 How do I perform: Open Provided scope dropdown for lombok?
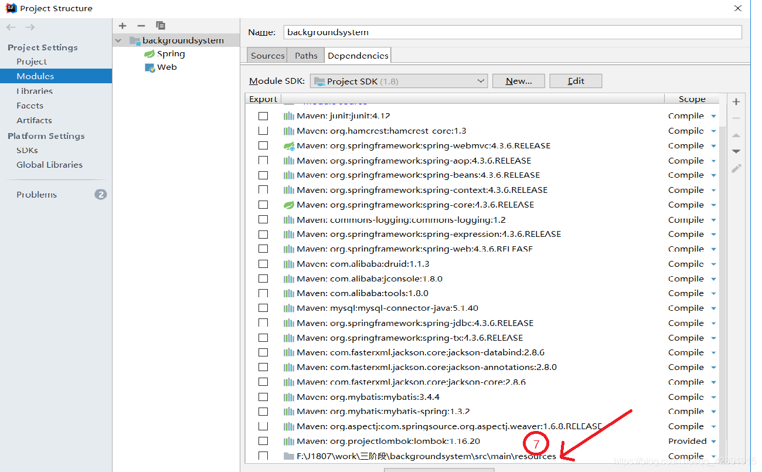(x=713, y=442)
